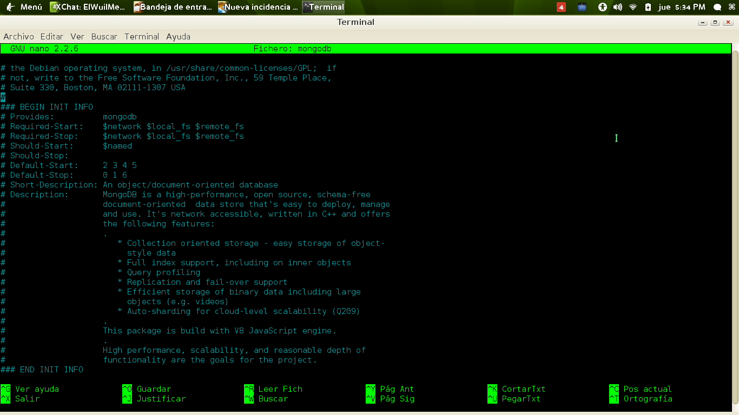This screenshot has height=415, width=739.
Task: Click '^U PegarTxt' shortcut label
Action: 514,399
